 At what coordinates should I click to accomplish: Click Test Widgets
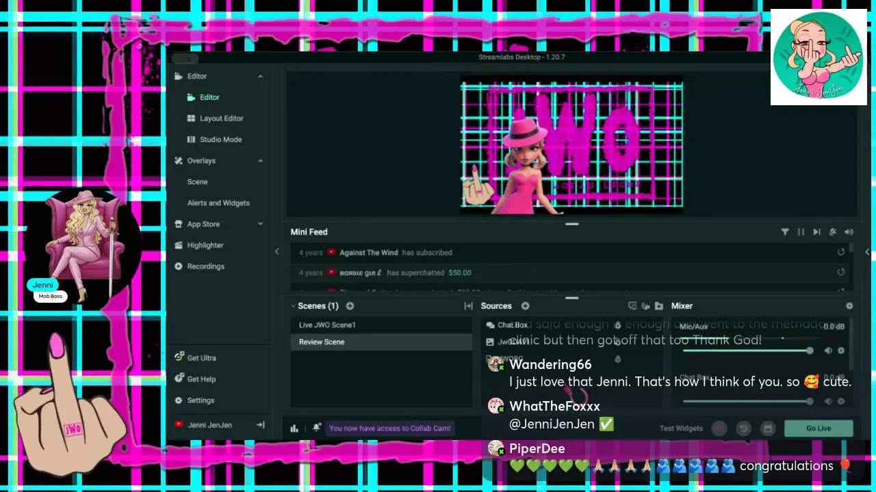(681, 428)
